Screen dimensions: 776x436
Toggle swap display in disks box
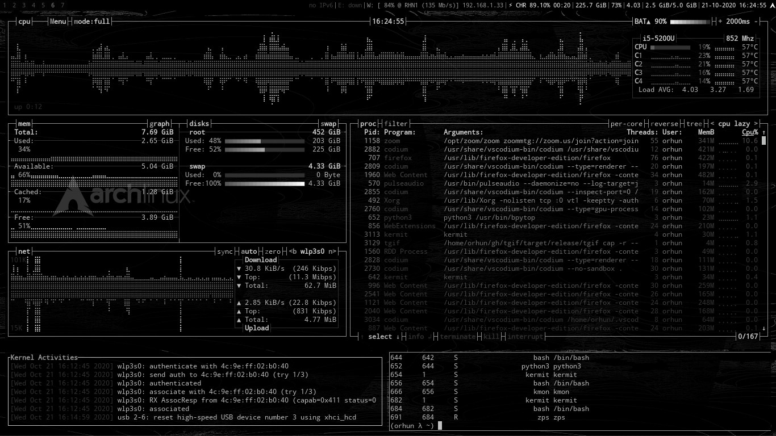[329, 124]
